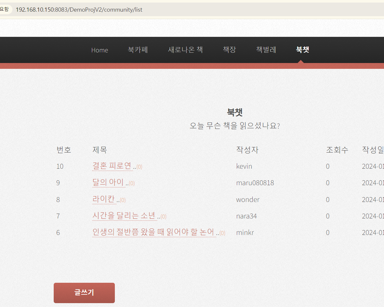Click the view count in kevin's row

[x=328, y=166]
